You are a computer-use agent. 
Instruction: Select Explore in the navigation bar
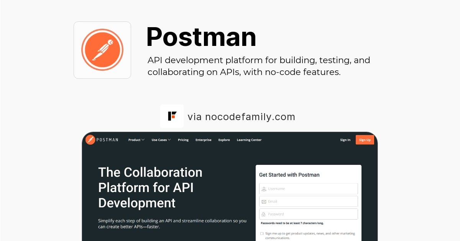tap(224, 140)
